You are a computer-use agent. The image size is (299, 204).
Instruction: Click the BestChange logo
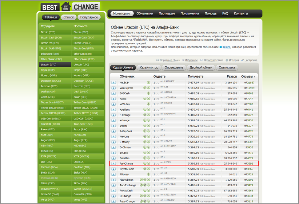(x=70, y=7)
